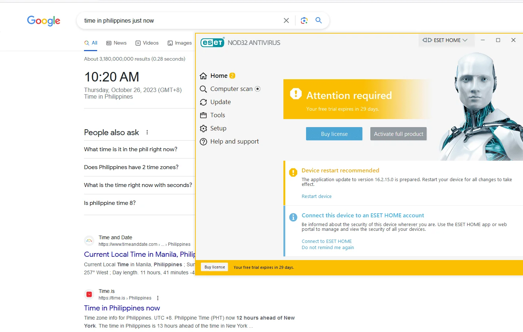Open Help and support in ESET
523x332 pixels.
click(234, 141)
